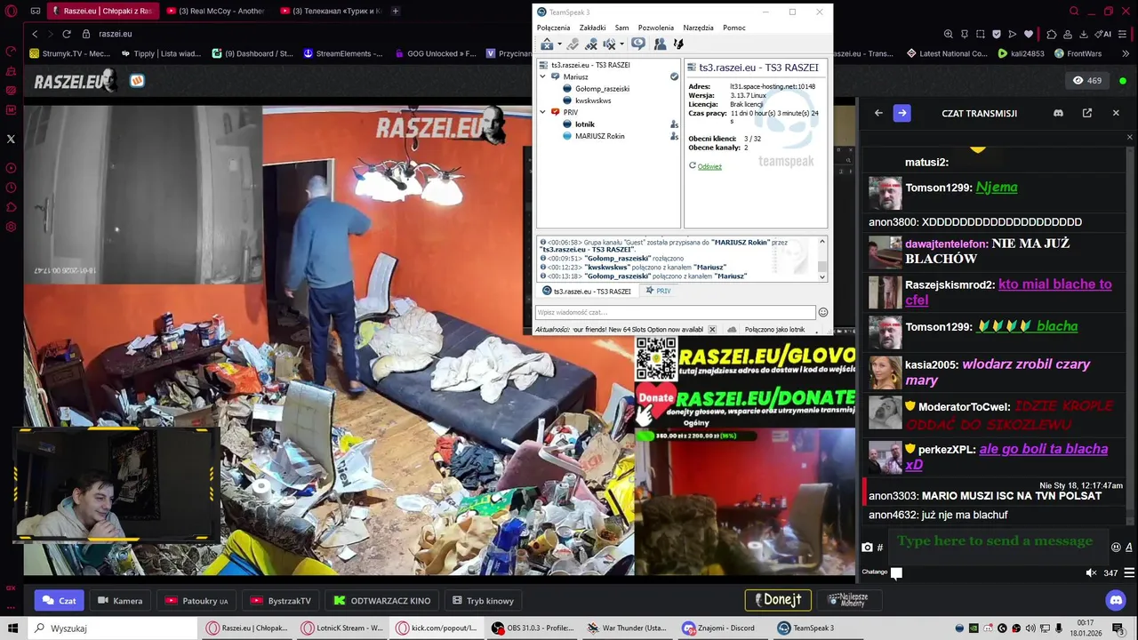
Task: Open the Chatango hamburger menu
Action: [1129, 572]
